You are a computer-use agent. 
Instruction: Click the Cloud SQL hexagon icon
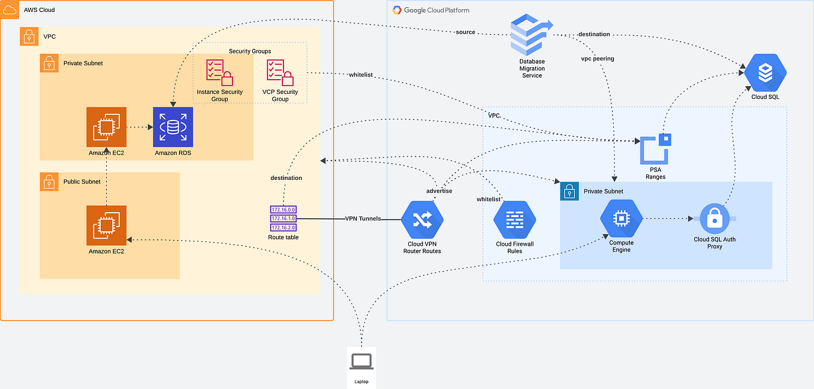tap(765, 71)
